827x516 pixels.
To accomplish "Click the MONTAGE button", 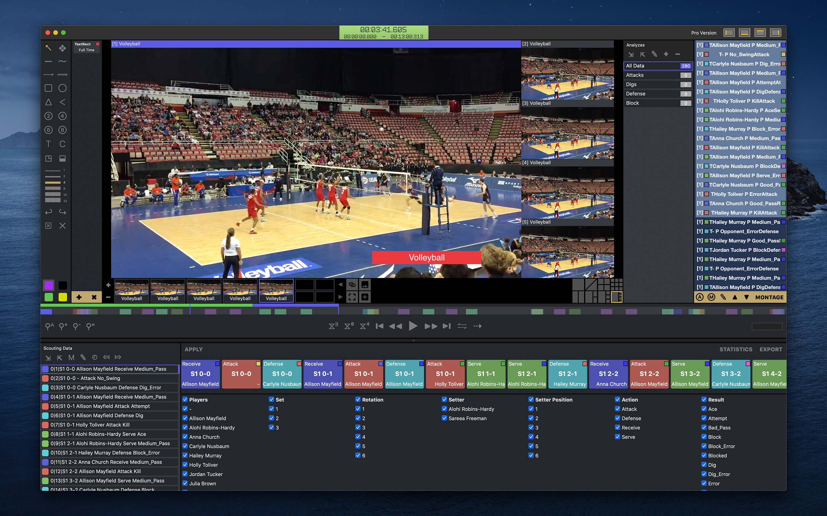I will (769, 297).
